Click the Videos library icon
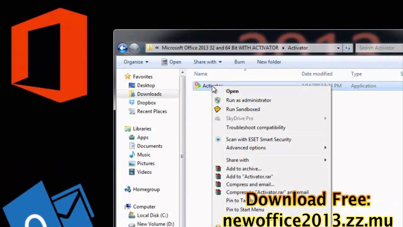403x227 pixels. (x=132, y=172)
